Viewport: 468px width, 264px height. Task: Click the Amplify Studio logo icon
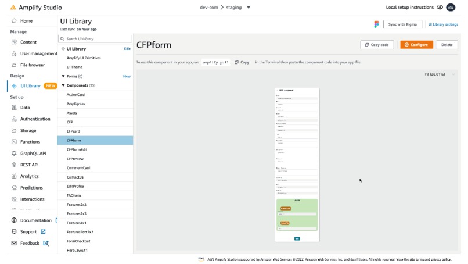[13, 7]
